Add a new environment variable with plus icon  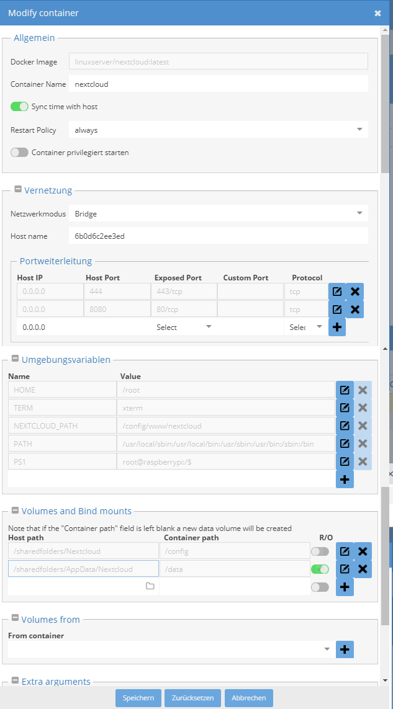[x=345, y=479]
